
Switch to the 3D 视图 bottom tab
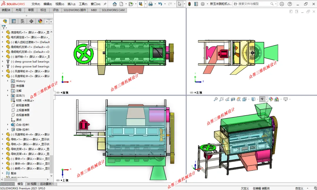click(32, 184)
